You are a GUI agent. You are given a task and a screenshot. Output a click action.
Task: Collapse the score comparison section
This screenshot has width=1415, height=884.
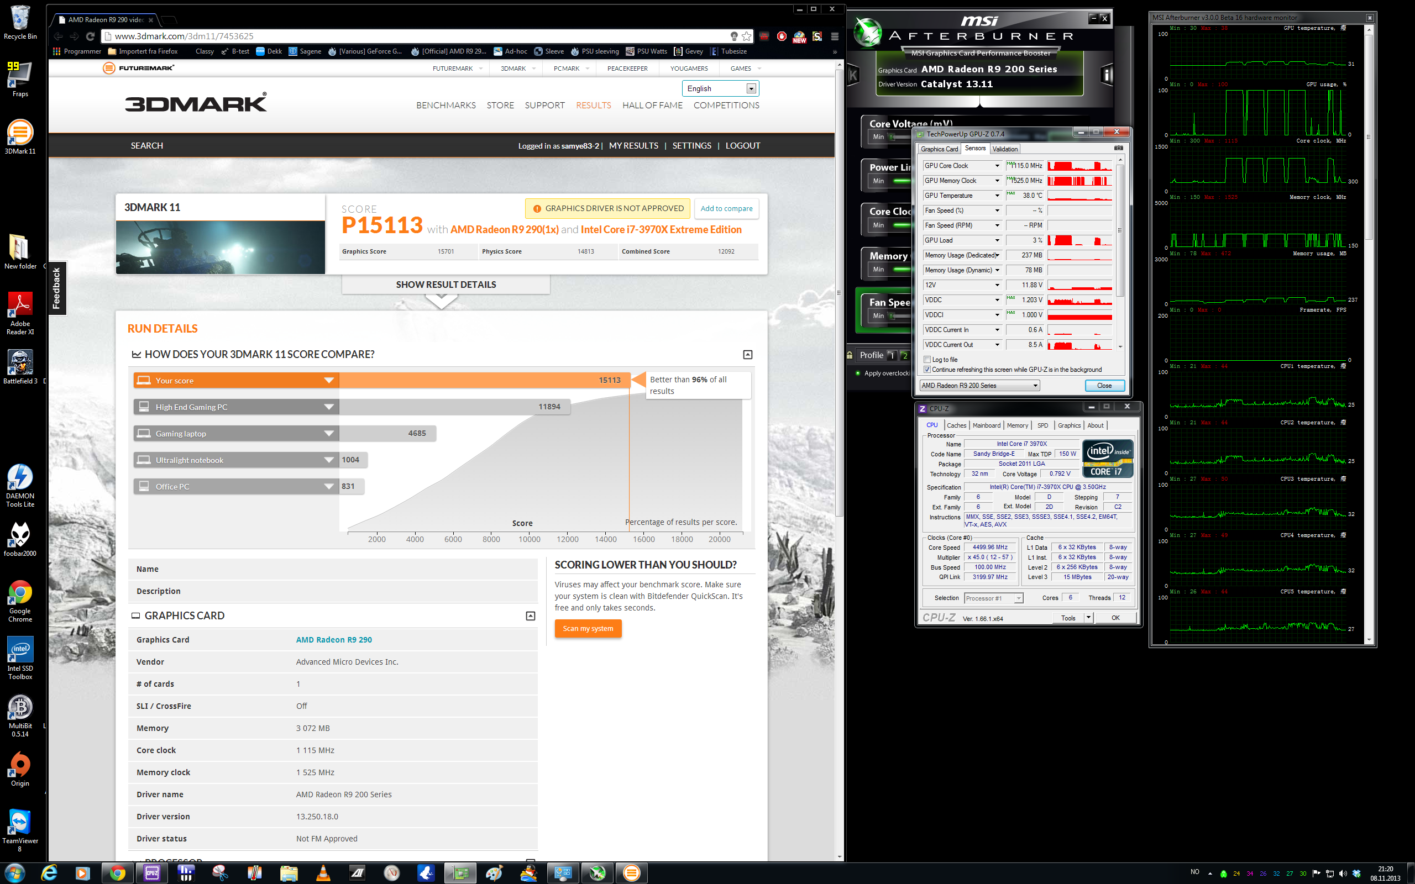pyautogui.click(x=747, y=354)
